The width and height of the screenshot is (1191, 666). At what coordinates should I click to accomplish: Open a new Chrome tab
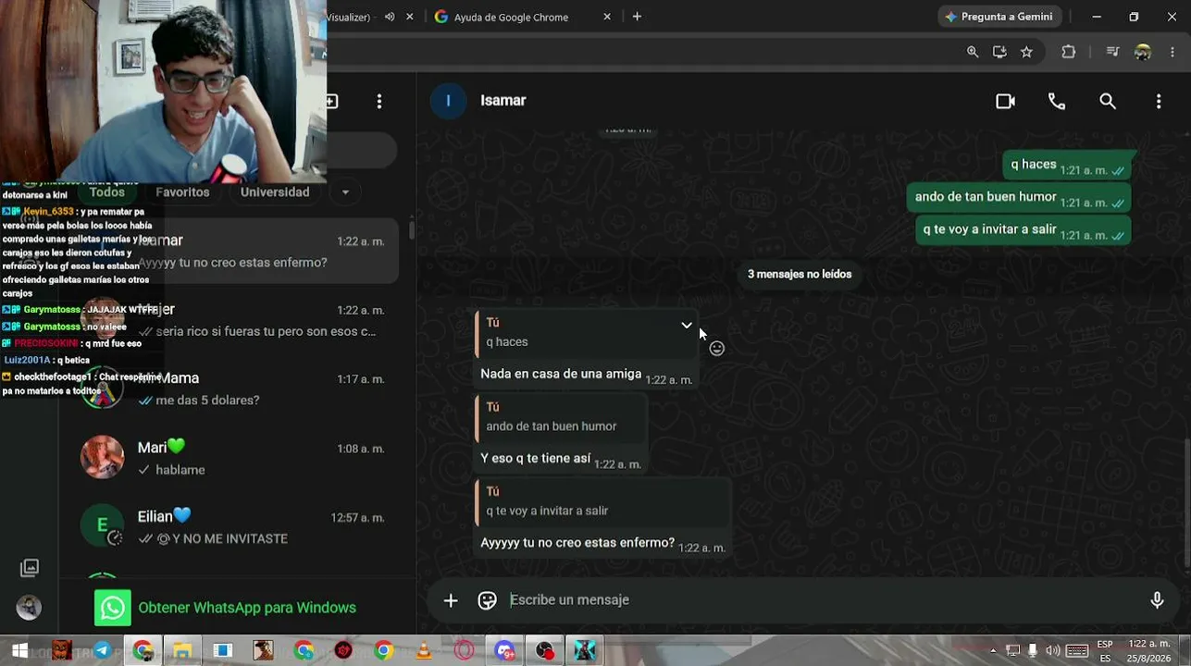637,17
